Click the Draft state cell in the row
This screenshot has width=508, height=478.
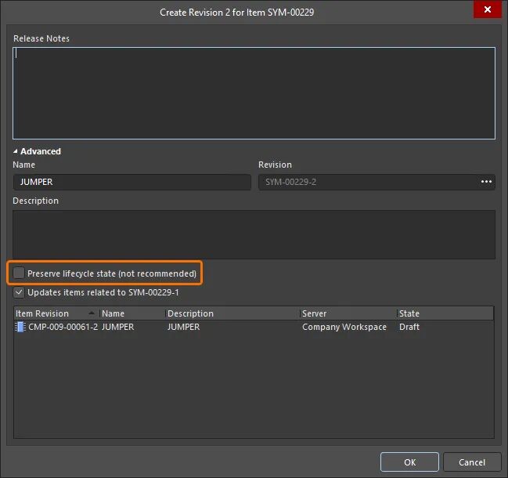(409, 327)
